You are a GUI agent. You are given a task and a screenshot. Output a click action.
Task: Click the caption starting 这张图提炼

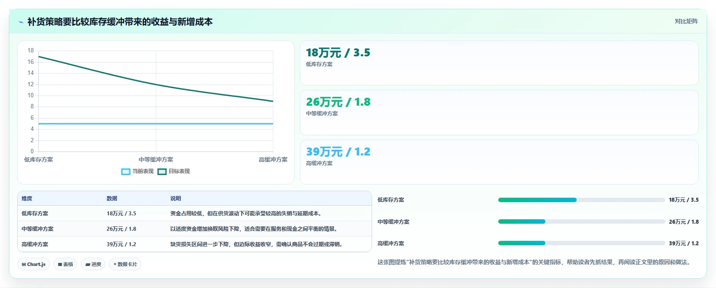coord(534,262)
